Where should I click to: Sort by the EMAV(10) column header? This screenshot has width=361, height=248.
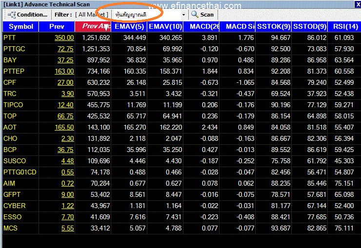click(165, 26)
